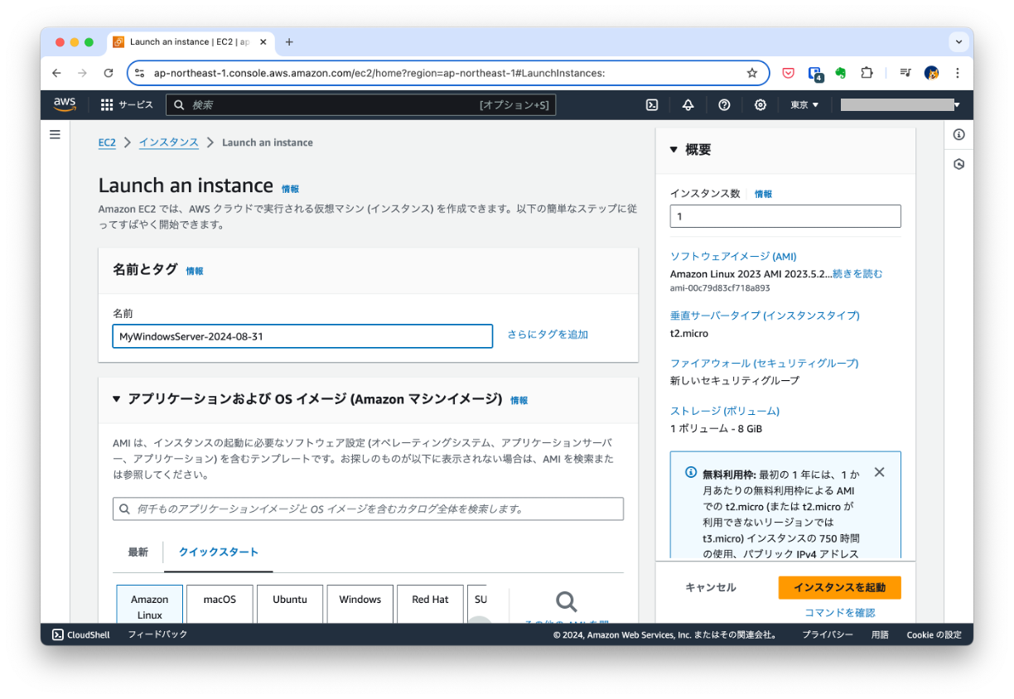Open the browser media control icon

click(x=905, y=73)
